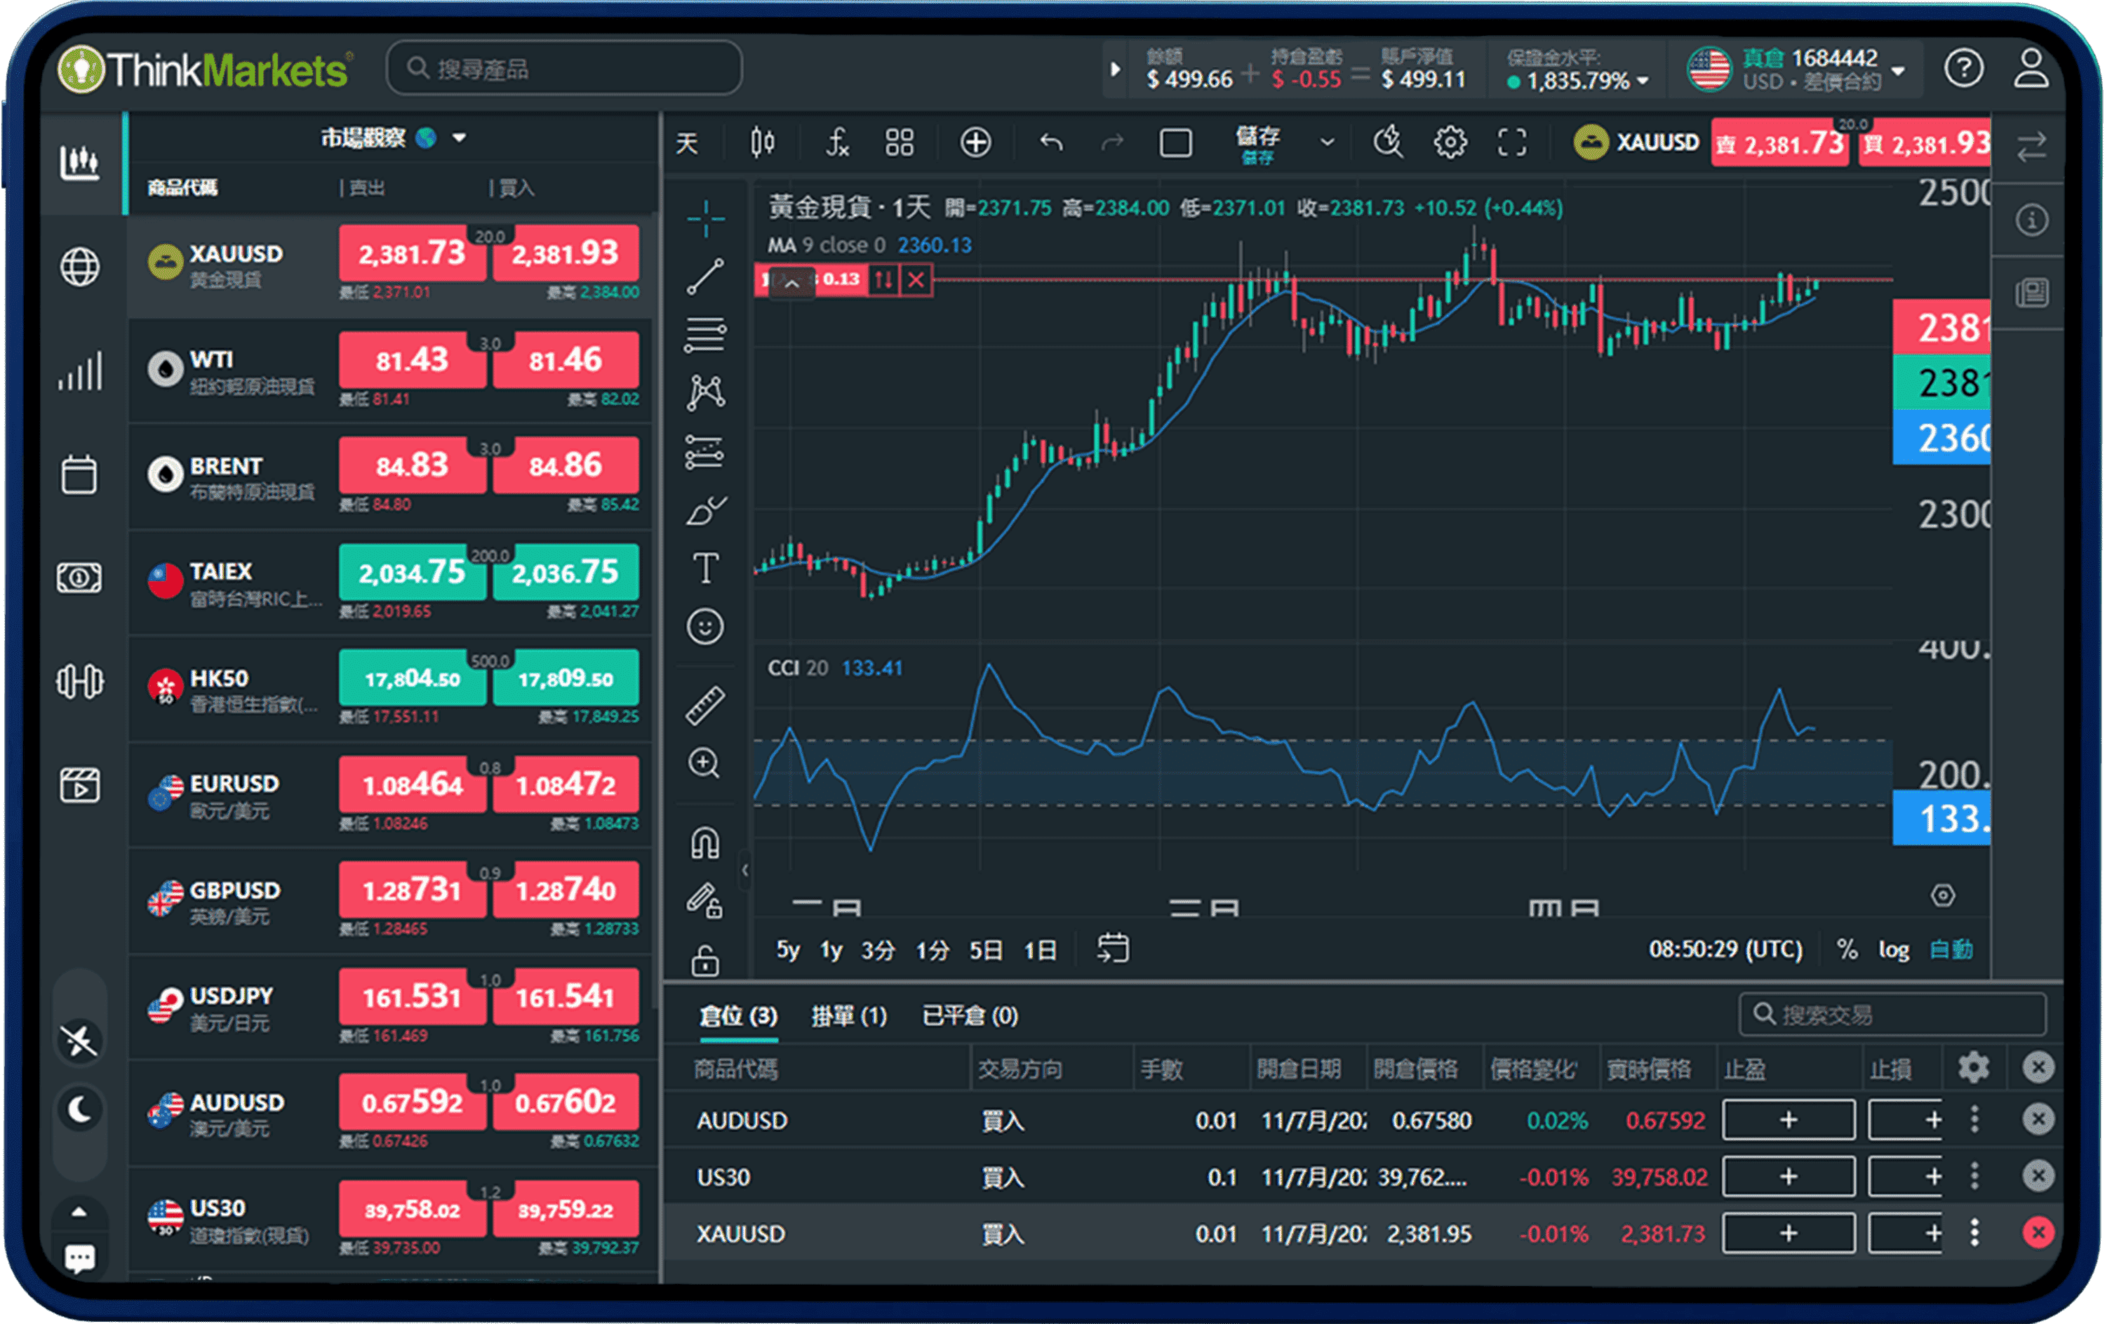
Task: Open the help question mark icon
Action: point(1963,68)
